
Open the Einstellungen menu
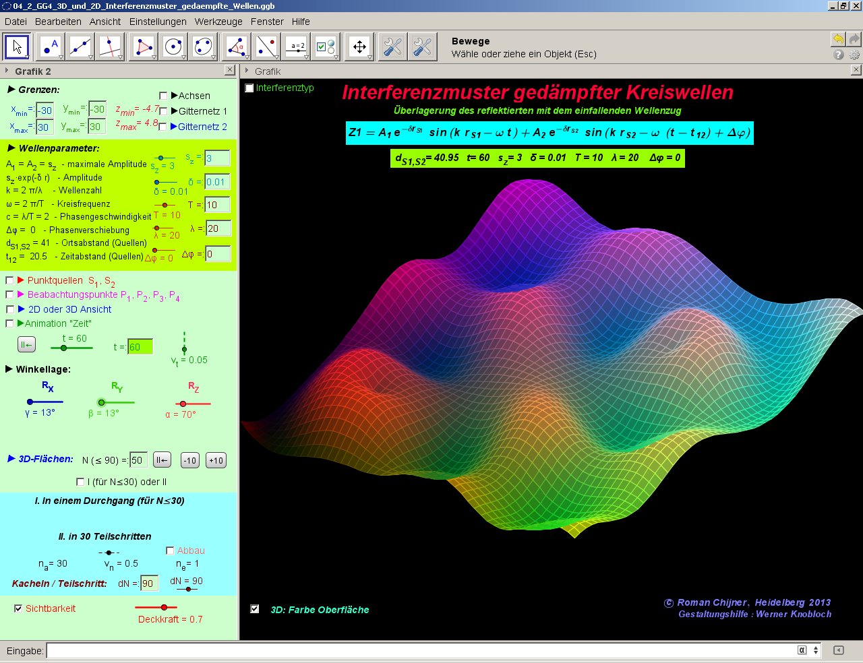tap(158, 22)
